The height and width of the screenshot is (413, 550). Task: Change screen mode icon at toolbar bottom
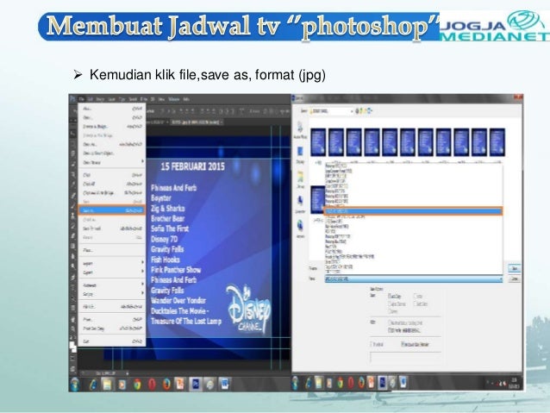(73, 369)
